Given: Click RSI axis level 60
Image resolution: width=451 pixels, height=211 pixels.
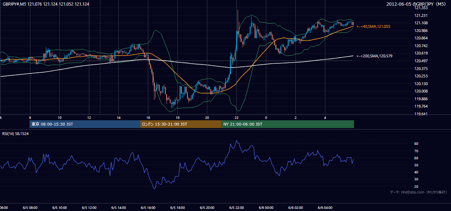Looking at the screenshot, I should [x=416, y=158].
